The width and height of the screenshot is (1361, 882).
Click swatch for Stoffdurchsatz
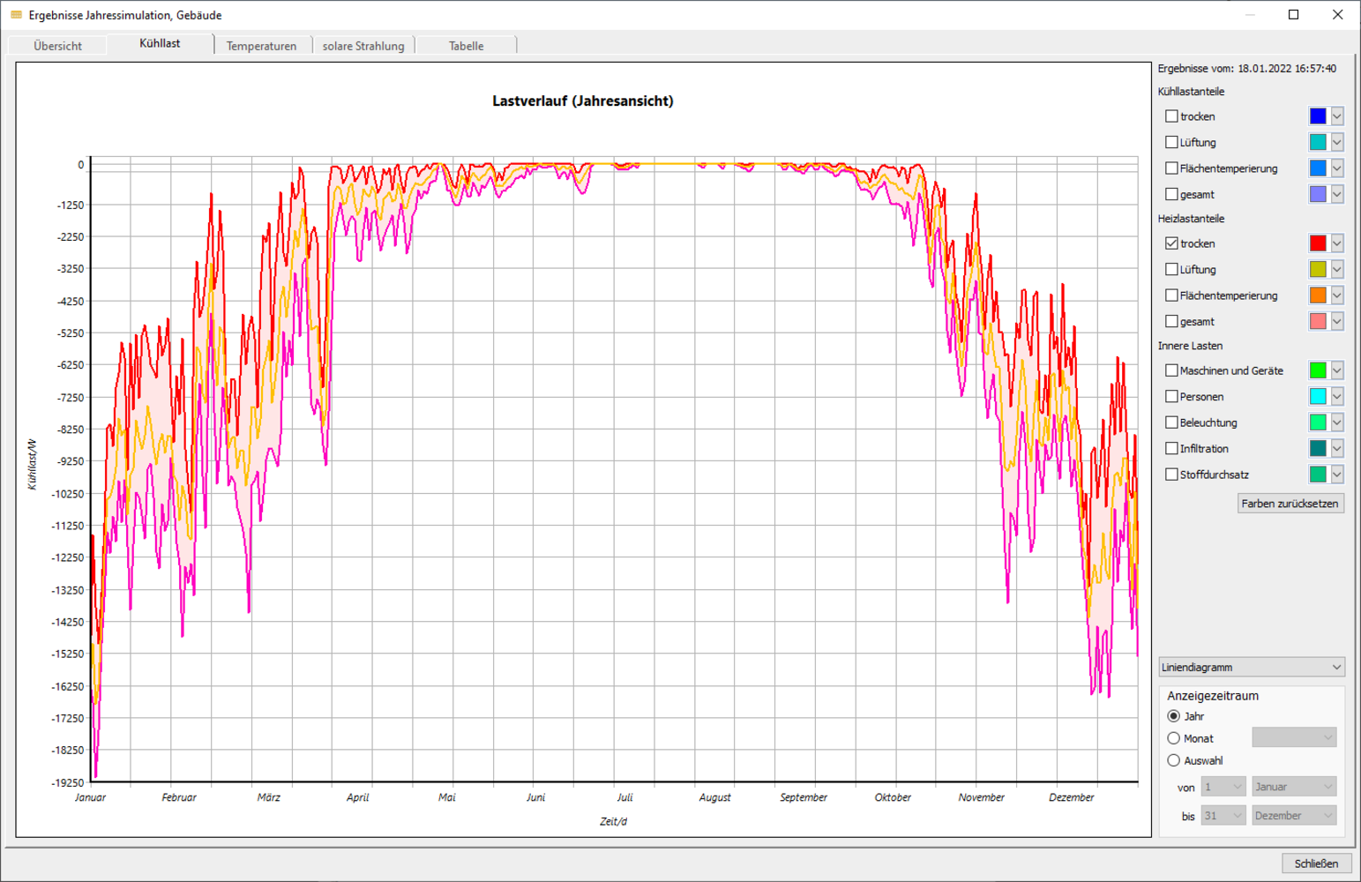pyautogui.click(x=1318, y=475)
